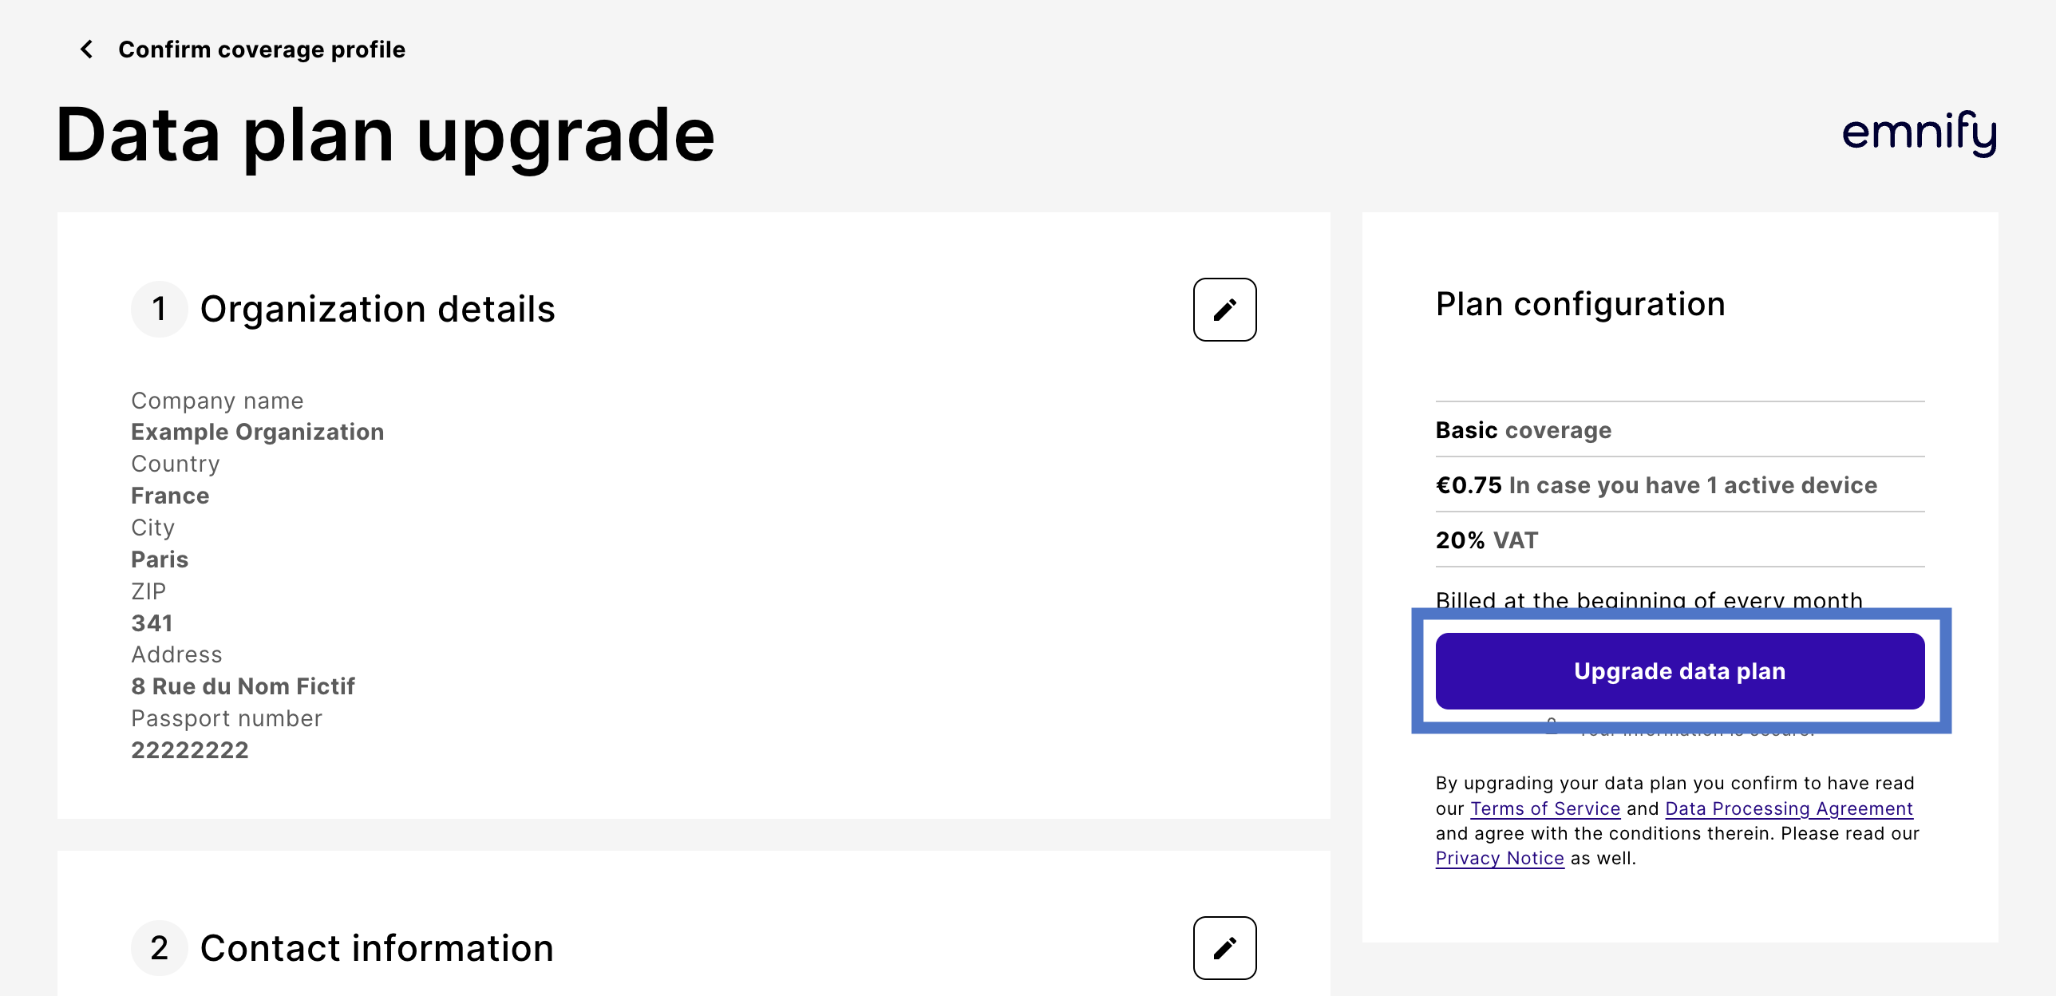Click the emnify logo
2056x996 pixels.
1919,132
